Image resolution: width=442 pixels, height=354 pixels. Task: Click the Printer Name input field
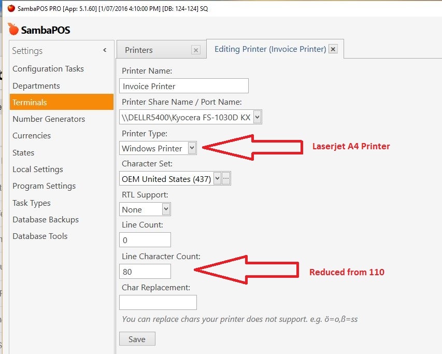click(x=184, y=86)
